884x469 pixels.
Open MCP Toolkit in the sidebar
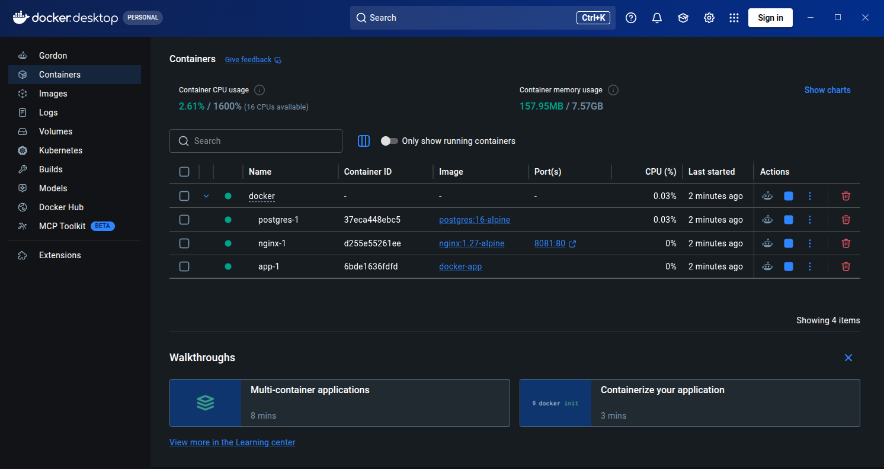click(x=75, y=226)
